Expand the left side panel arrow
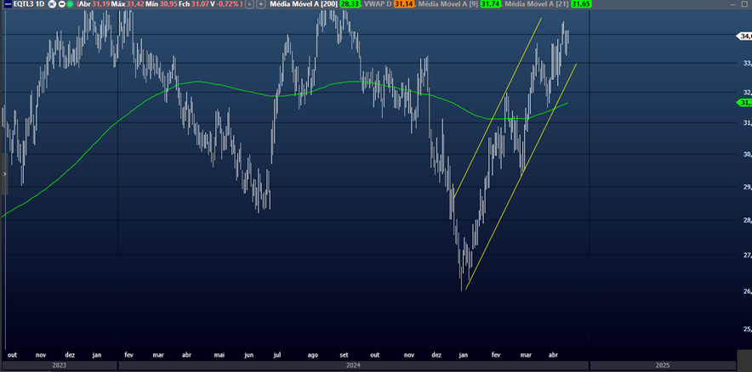The width and height of the screenshot is (752, 372). (3, 173)
